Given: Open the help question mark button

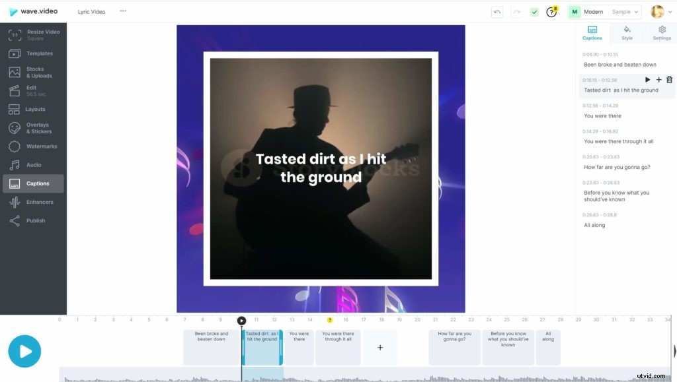Looking at the screenshot, I should pos(551,11).
